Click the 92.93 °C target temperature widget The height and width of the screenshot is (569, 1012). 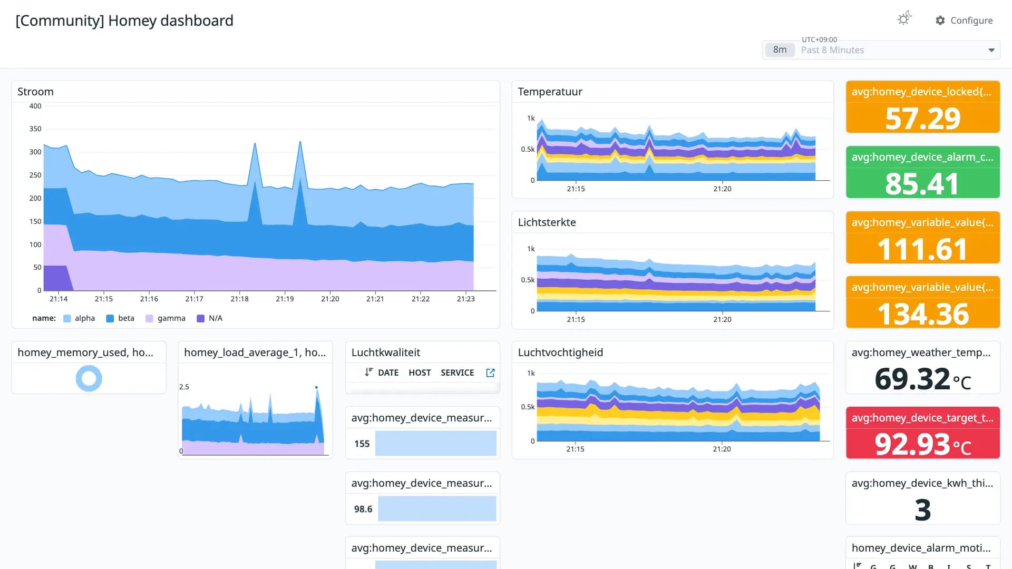coord(922,433)
